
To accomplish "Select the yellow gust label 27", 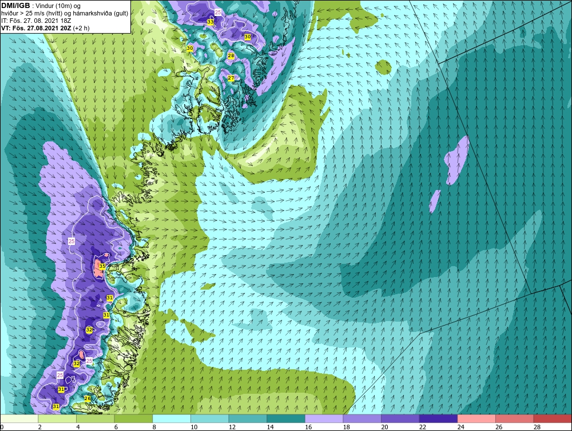I will pos(231,78).
